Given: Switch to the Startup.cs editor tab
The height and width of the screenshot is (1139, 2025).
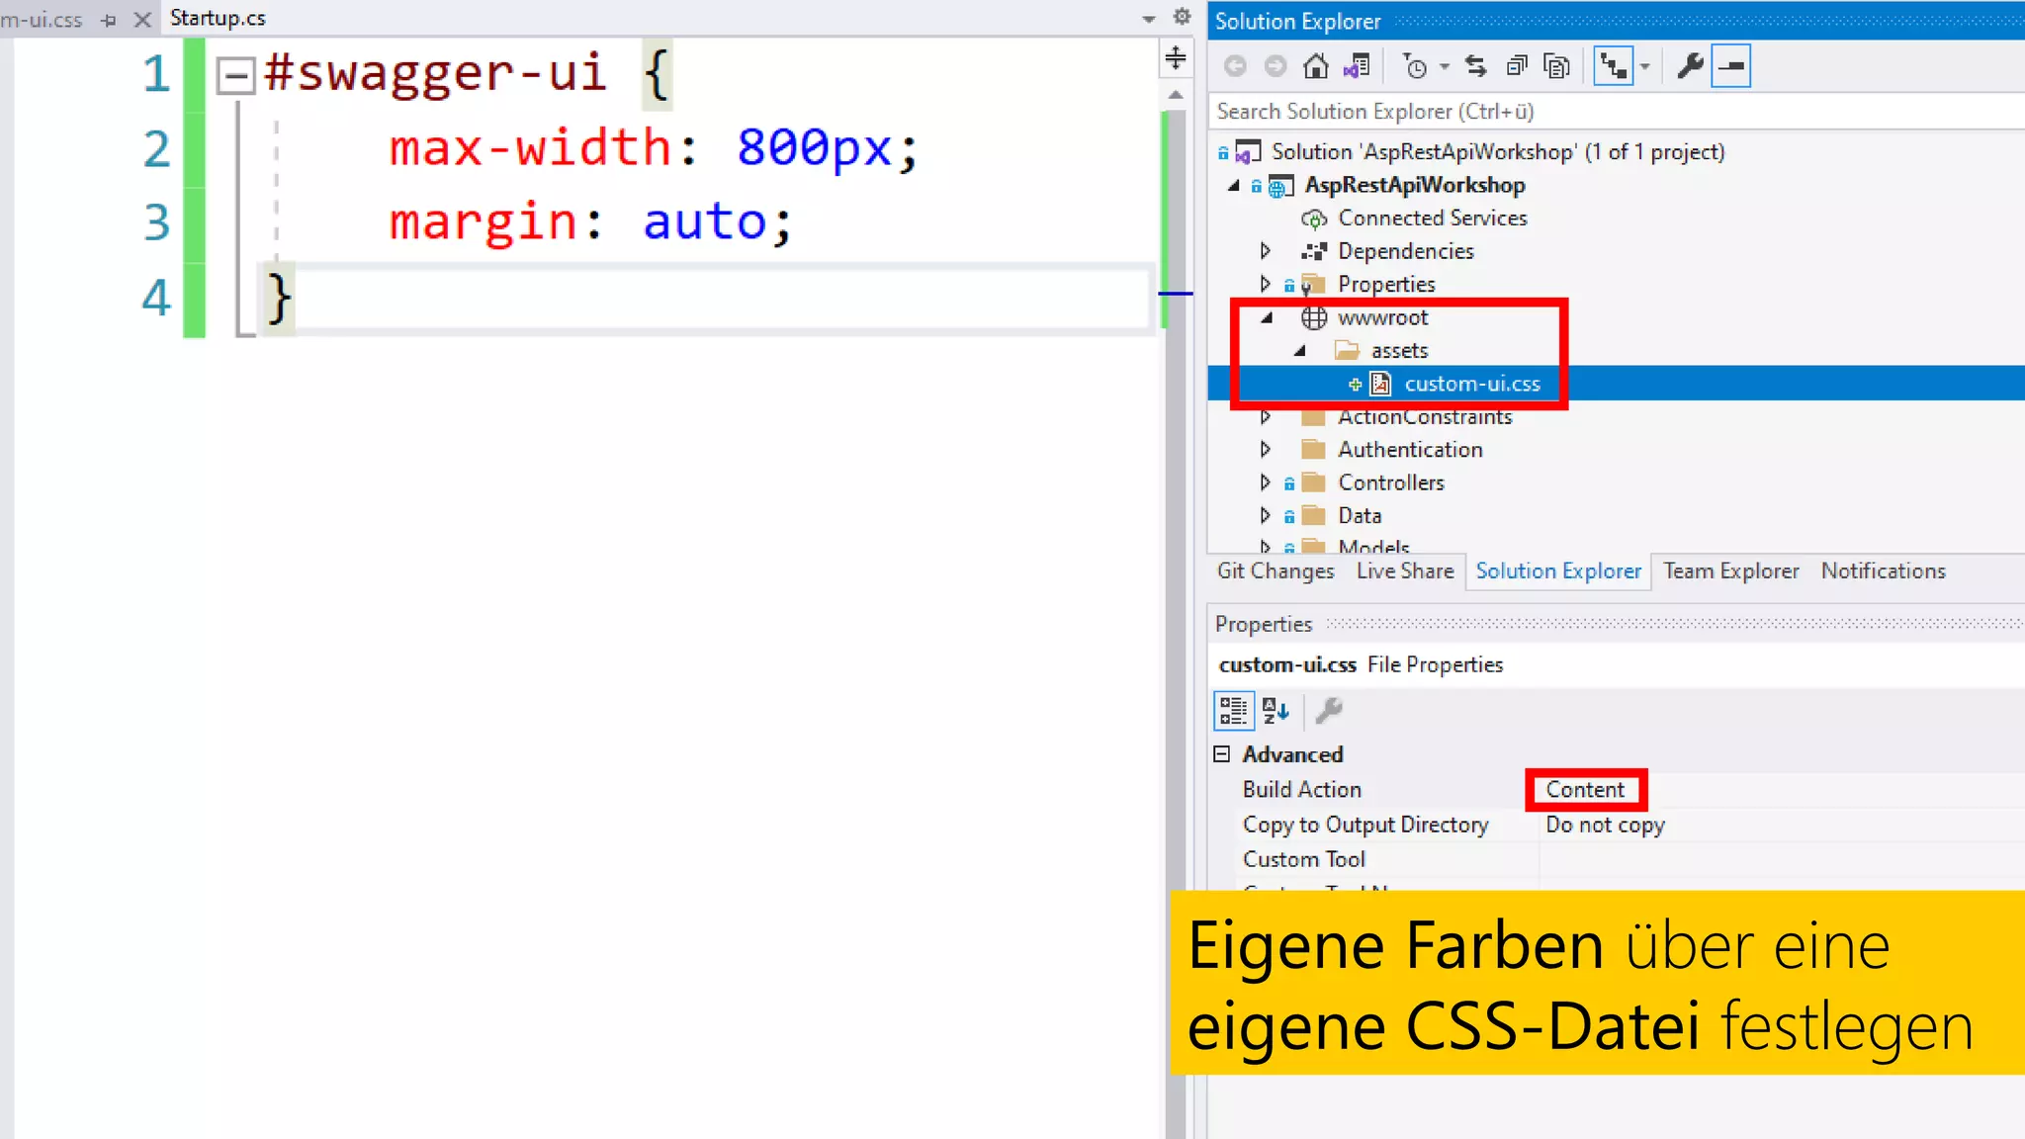Looking at the screenshot, I should [x=218, y=18].
